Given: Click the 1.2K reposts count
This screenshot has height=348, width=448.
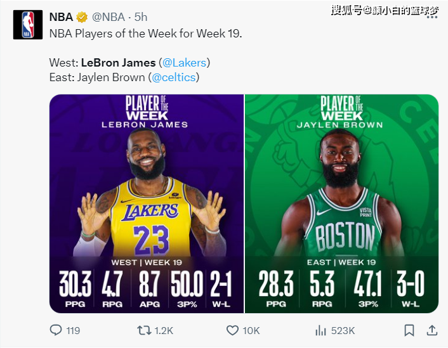Looking at the screenshot, I should coord(164,330).
